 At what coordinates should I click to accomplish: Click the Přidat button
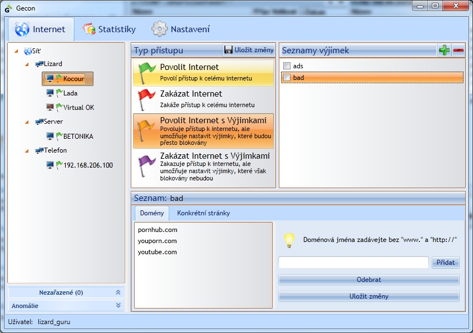tap(446, 263)
